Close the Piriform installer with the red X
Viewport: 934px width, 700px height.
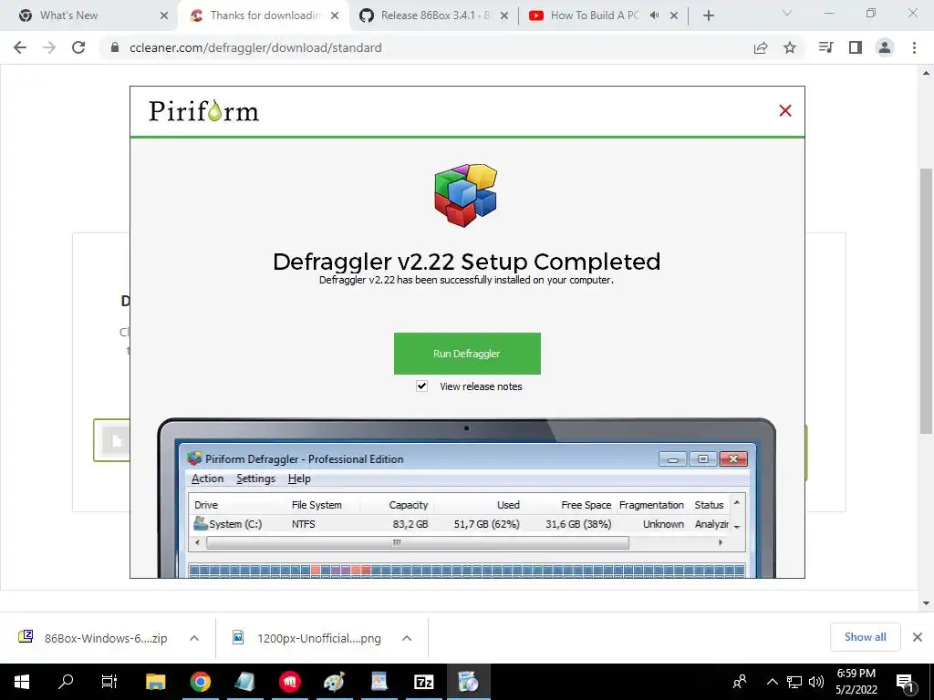click(785, 110)
